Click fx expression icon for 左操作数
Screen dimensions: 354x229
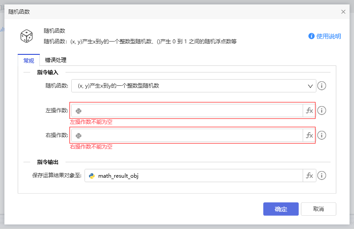pyautogui.click(x=309, y=111)
